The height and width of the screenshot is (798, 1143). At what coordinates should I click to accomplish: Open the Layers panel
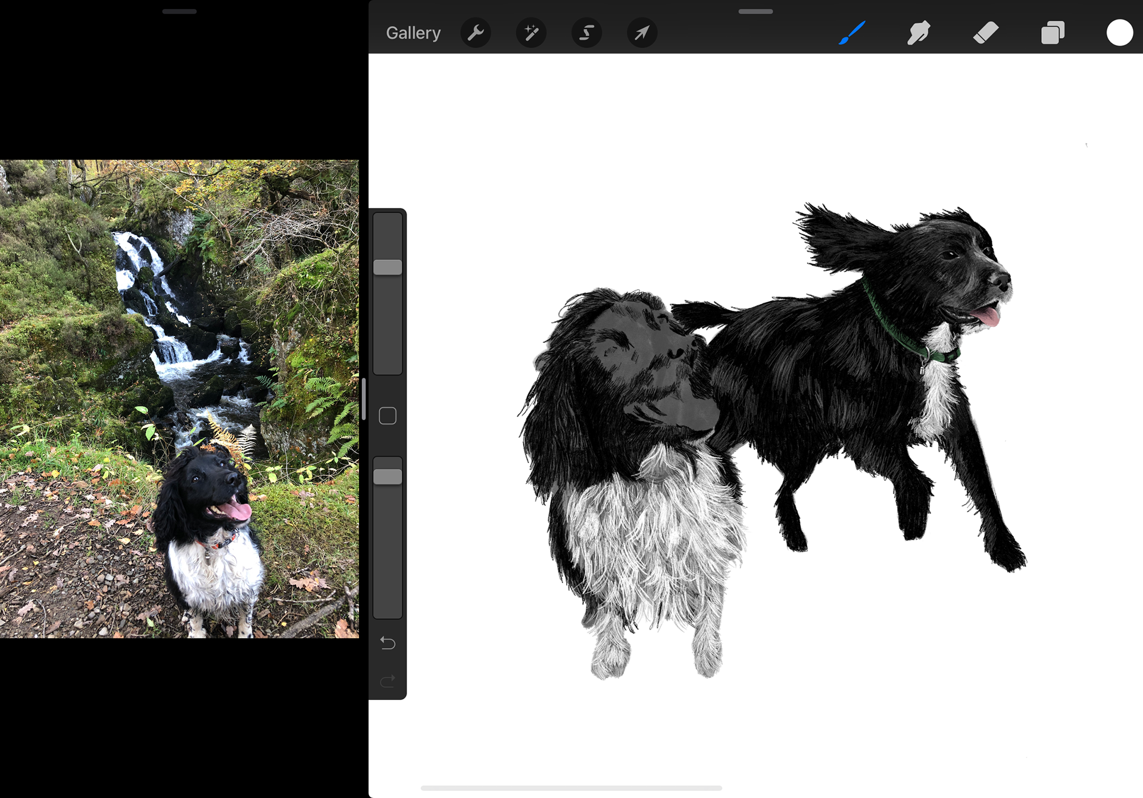pyautogui.click(x=1053, y=33)
